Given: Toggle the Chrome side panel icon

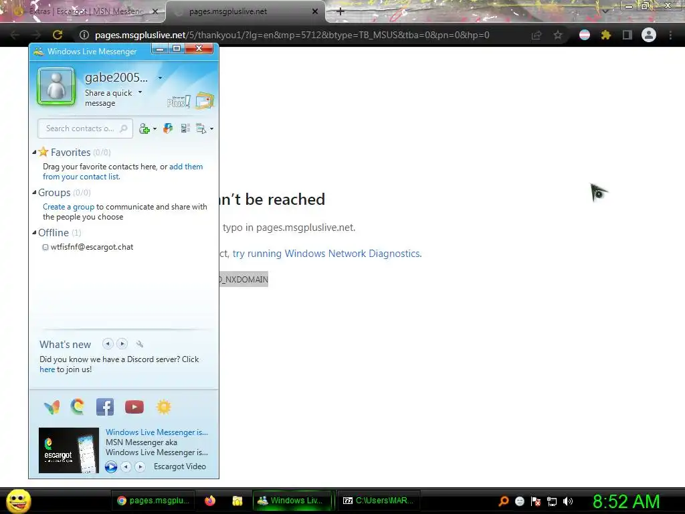Looking at the screenshot, I should point(627,35).
